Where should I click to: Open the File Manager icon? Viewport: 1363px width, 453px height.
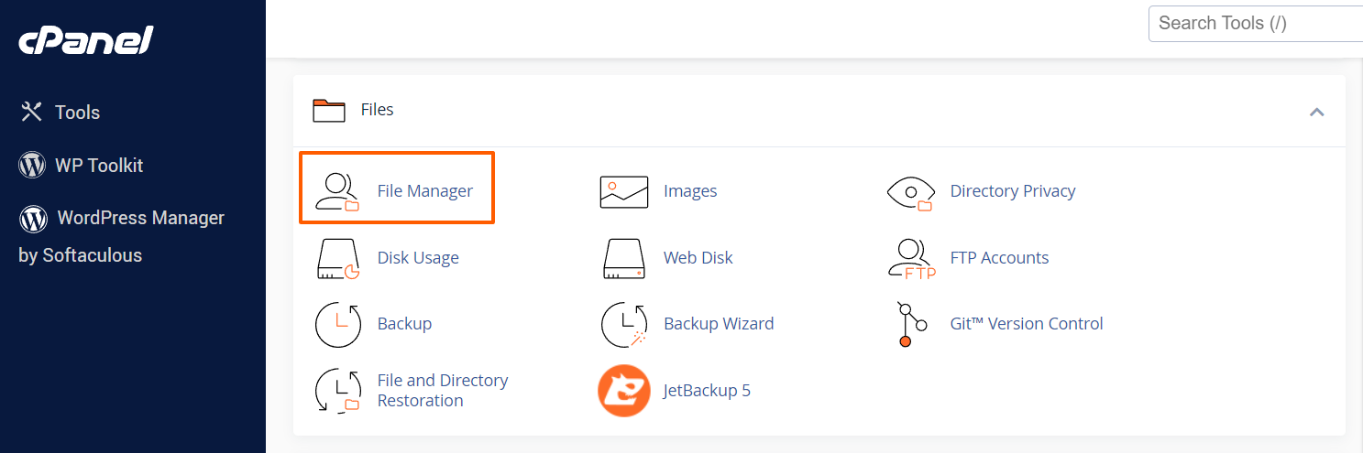tap(336, 191)
